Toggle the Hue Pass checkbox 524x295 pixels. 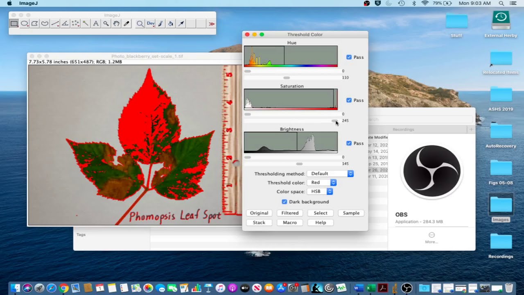click(x=349, y=57)
